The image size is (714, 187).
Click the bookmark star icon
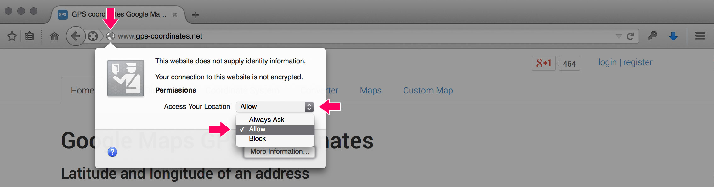point(12,36)
